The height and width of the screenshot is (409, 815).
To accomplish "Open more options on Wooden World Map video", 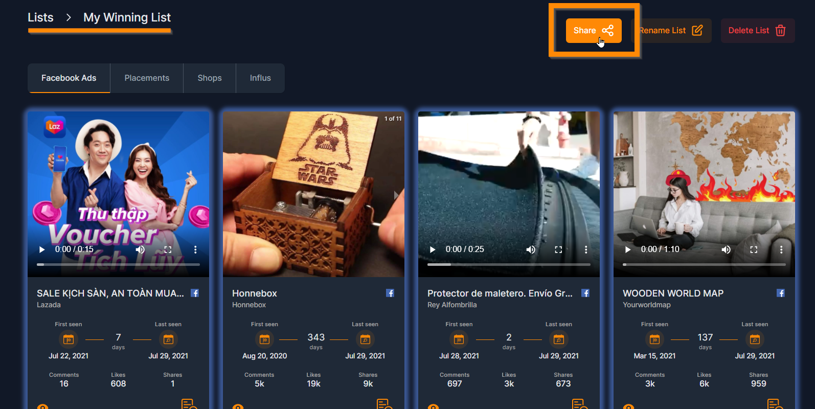I will pyautogui.click(x=781, y=249).
